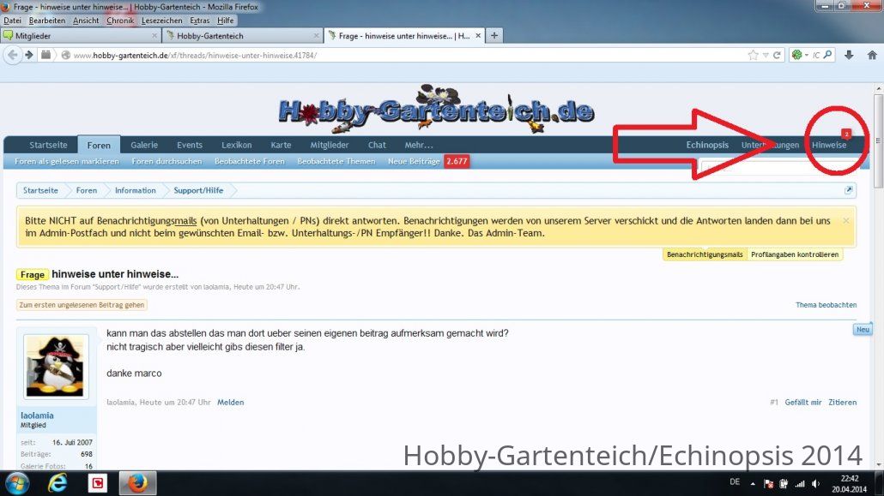Click the 'Foren durchsuchen' link
Image resolution: width=884 pixels, height=496 pixels.
(x=167, y=162)
